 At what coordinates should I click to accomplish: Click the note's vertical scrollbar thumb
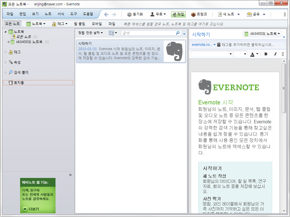(x=284, y=88)
